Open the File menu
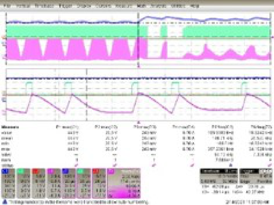274x205 pixels. click(x=8, y=6)
